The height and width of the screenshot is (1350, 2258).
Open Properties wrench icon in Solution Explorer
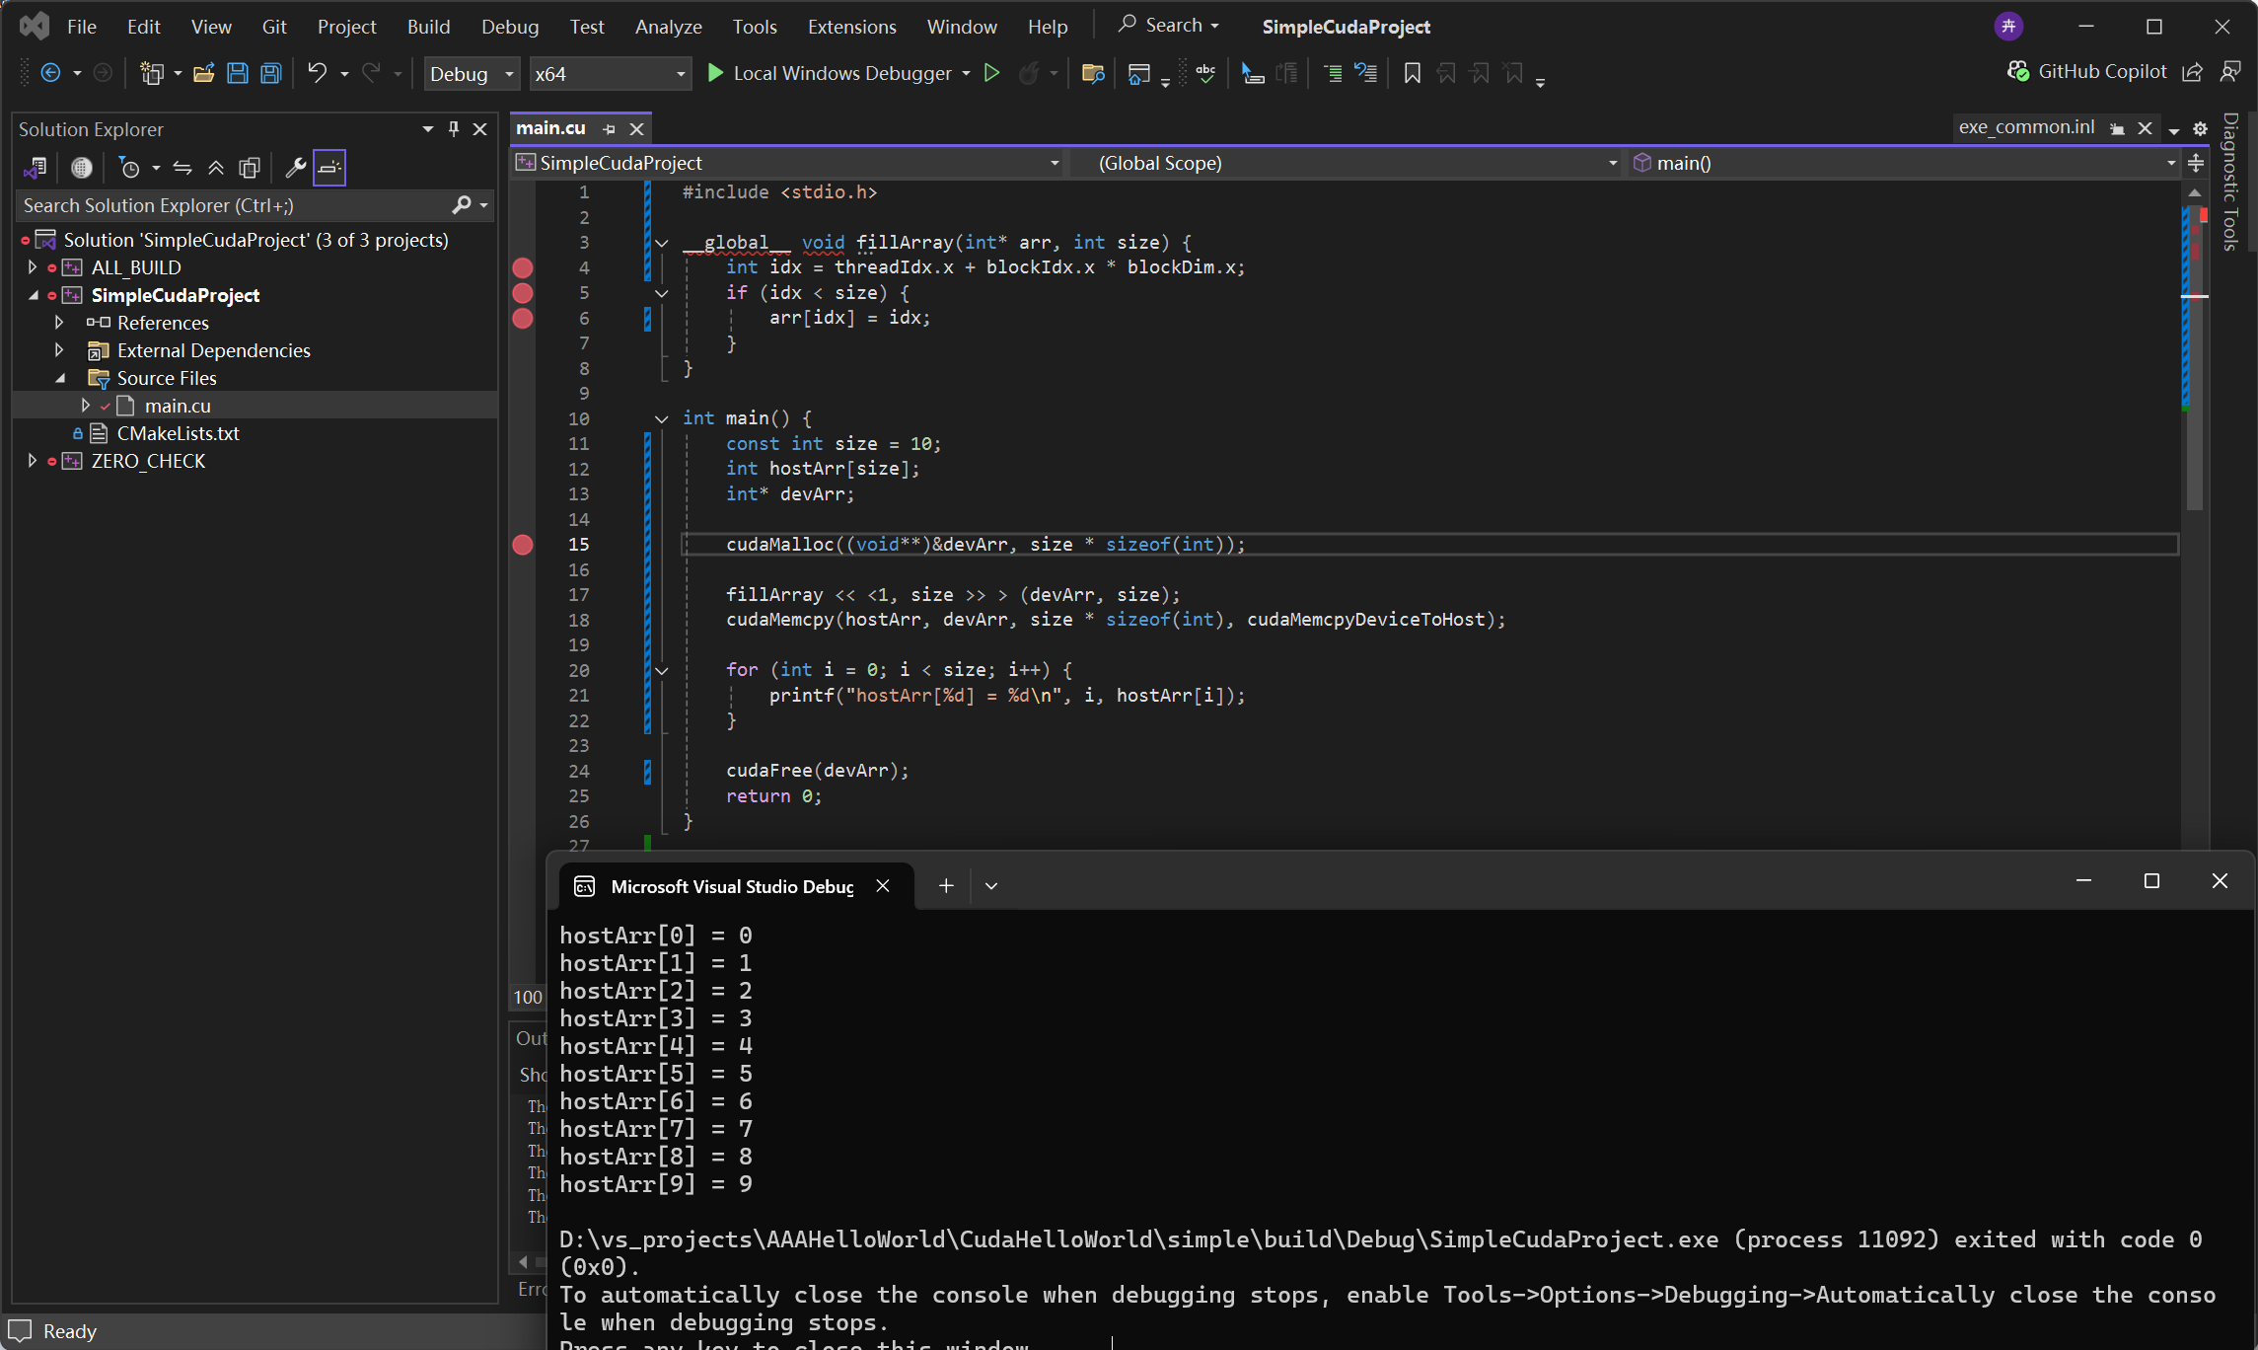coord(295,168)
